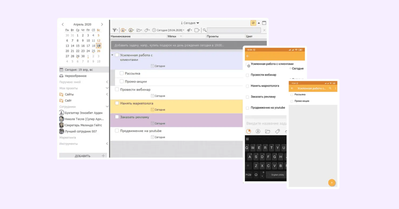The image size is (399, 209).
Task: Select April 26 in the calendar
Action: pos(98,51)
